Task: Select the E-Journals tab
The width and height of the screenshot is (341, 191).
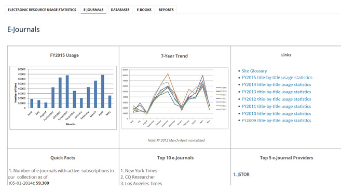Action: coord(93,9)
